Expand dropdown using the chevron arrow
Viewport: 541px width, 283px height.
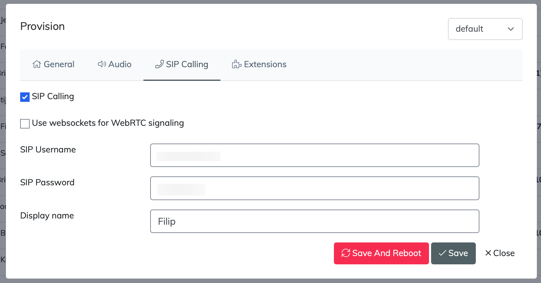coord(511,29)
